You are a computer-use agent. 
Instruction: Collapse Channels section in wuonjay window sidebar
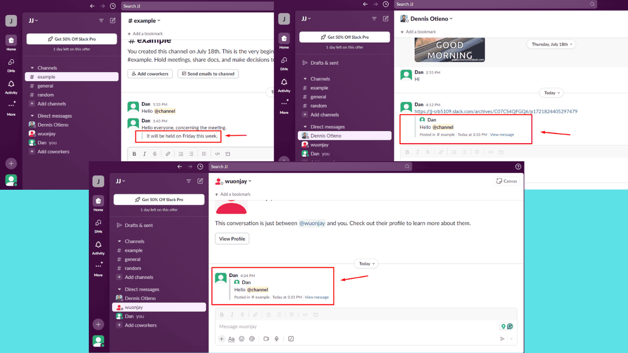(119, 242)
